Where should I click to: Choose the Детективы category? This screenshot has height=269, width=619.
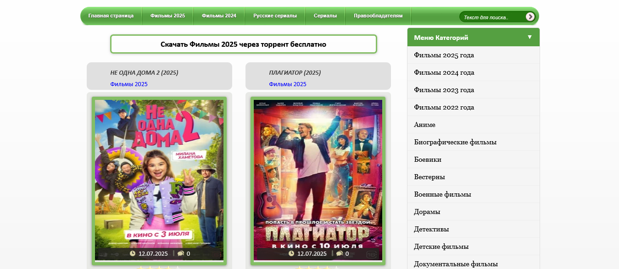[x=474, y=229]
